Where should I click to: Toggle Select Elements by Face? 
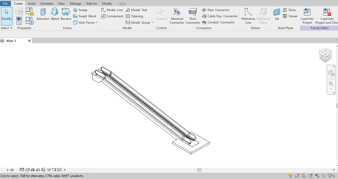tap(310, 176)
